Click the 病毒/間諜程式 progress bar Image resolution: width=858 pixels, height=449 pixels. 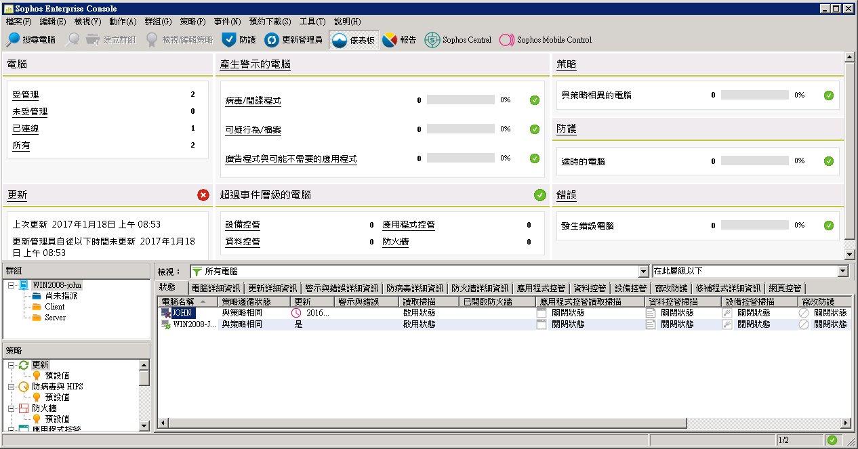click(x=460, y=100)
